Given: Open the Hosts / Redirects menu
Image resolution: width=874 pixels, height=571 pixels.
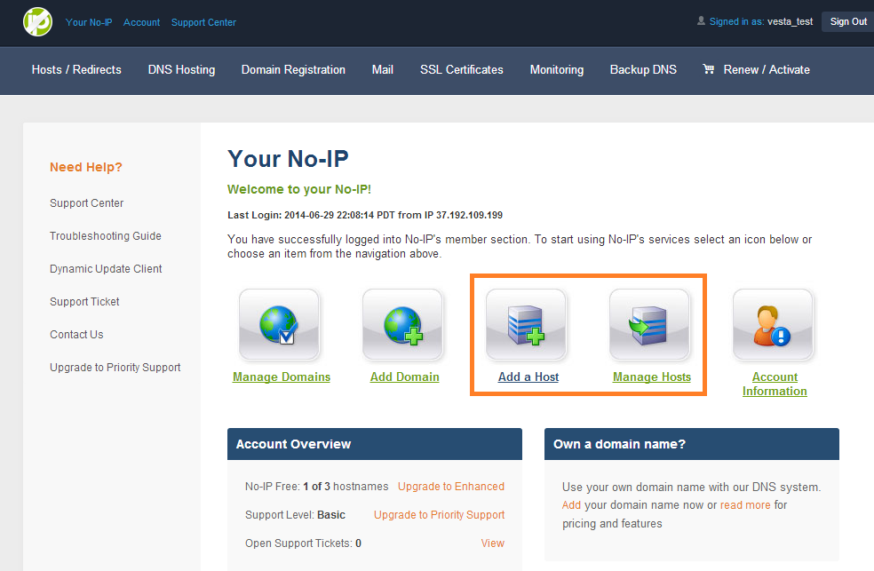Looking at the screenshot, I should (x=76, y=69).
